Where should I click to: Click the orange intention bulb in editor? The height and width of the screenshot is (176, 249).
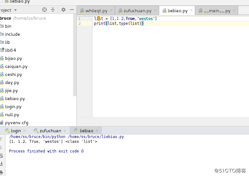(x=99, y=18)
